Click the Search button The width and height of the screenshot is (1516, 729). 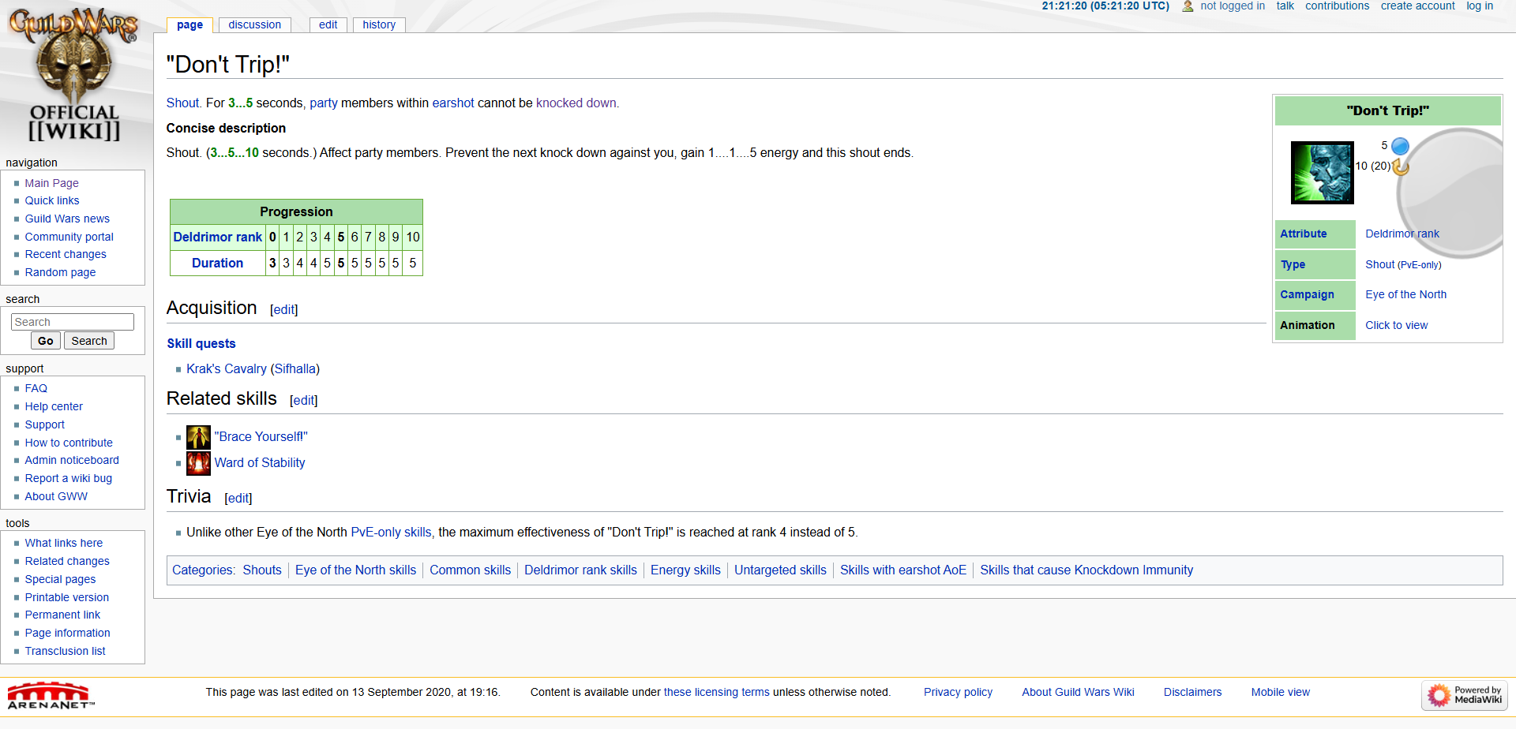(x=89, y=341)
